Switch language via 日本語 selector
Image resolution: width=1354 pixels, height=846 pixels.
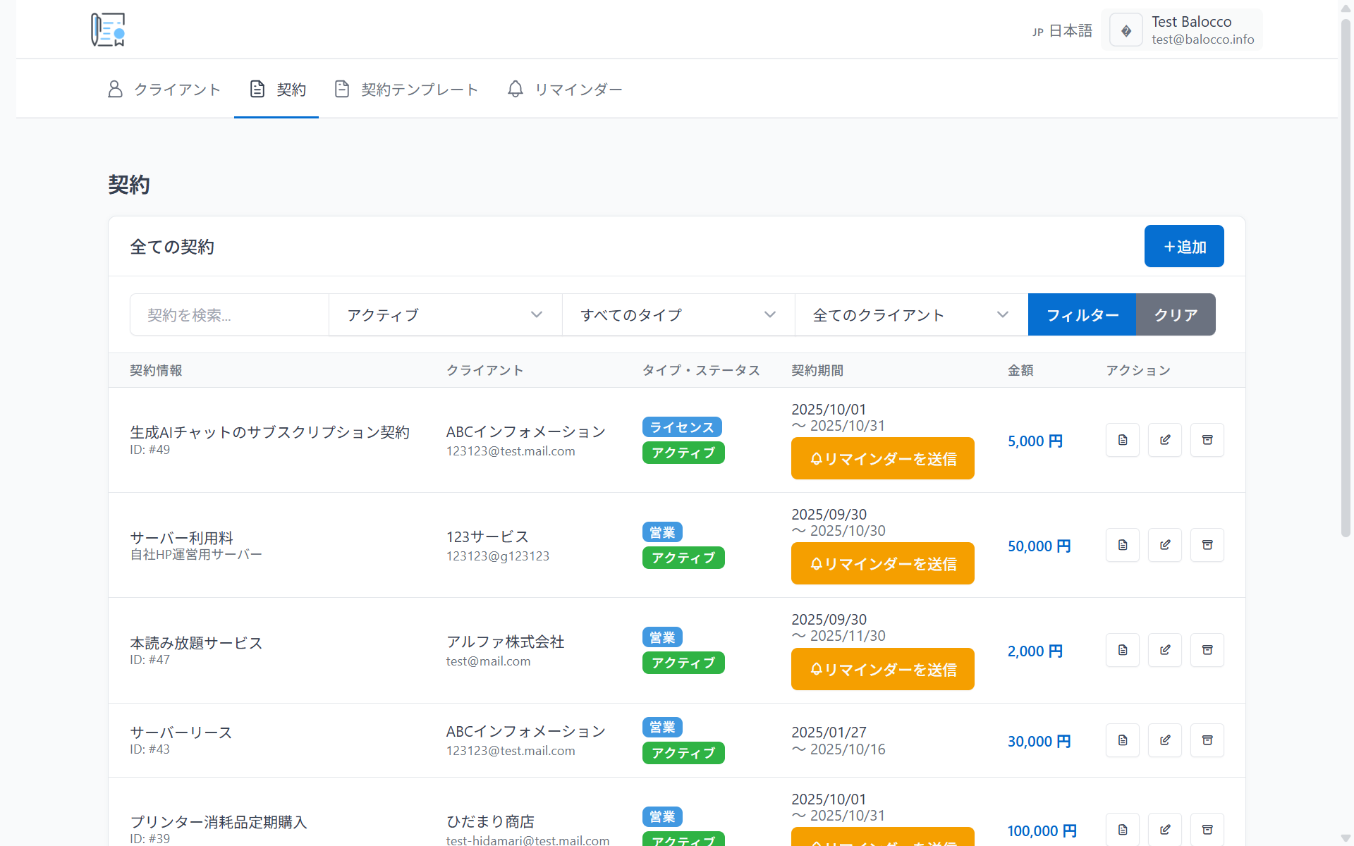coord(1062,31)
